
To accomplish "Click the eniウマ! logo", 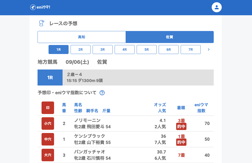I will coord(40,7).
